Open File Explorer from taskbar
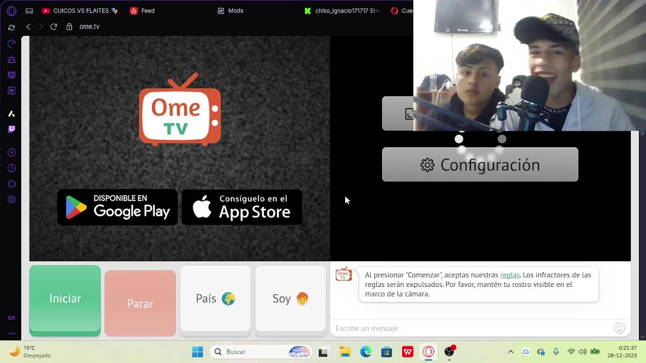 (x=345, y=352)
